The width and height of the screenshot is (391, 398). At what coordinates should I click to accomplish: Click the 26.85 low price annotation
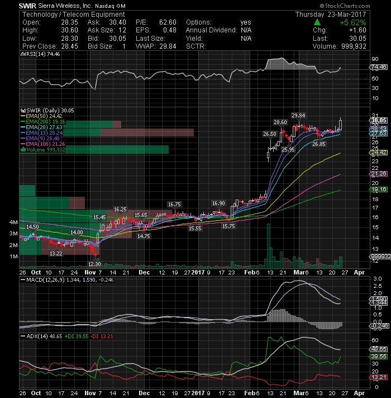coord(319,144)
